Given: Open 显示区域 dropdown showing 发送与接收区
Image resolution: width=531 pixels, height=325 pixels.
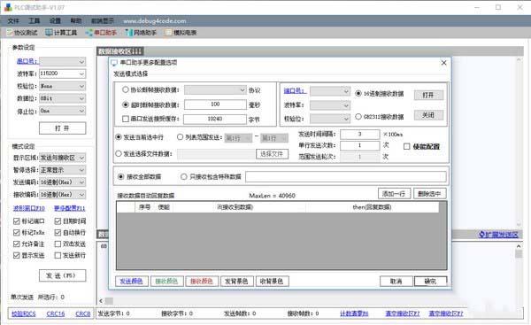Looking at the screenshot, I should (62, 158).
